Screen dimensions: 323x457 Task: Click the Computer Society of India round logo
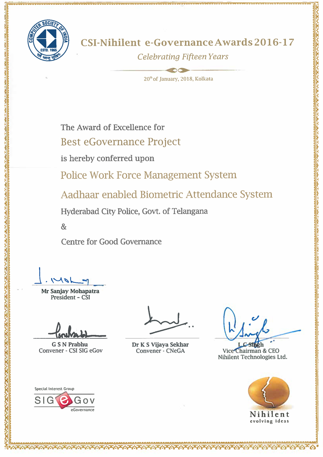point(48,40)
